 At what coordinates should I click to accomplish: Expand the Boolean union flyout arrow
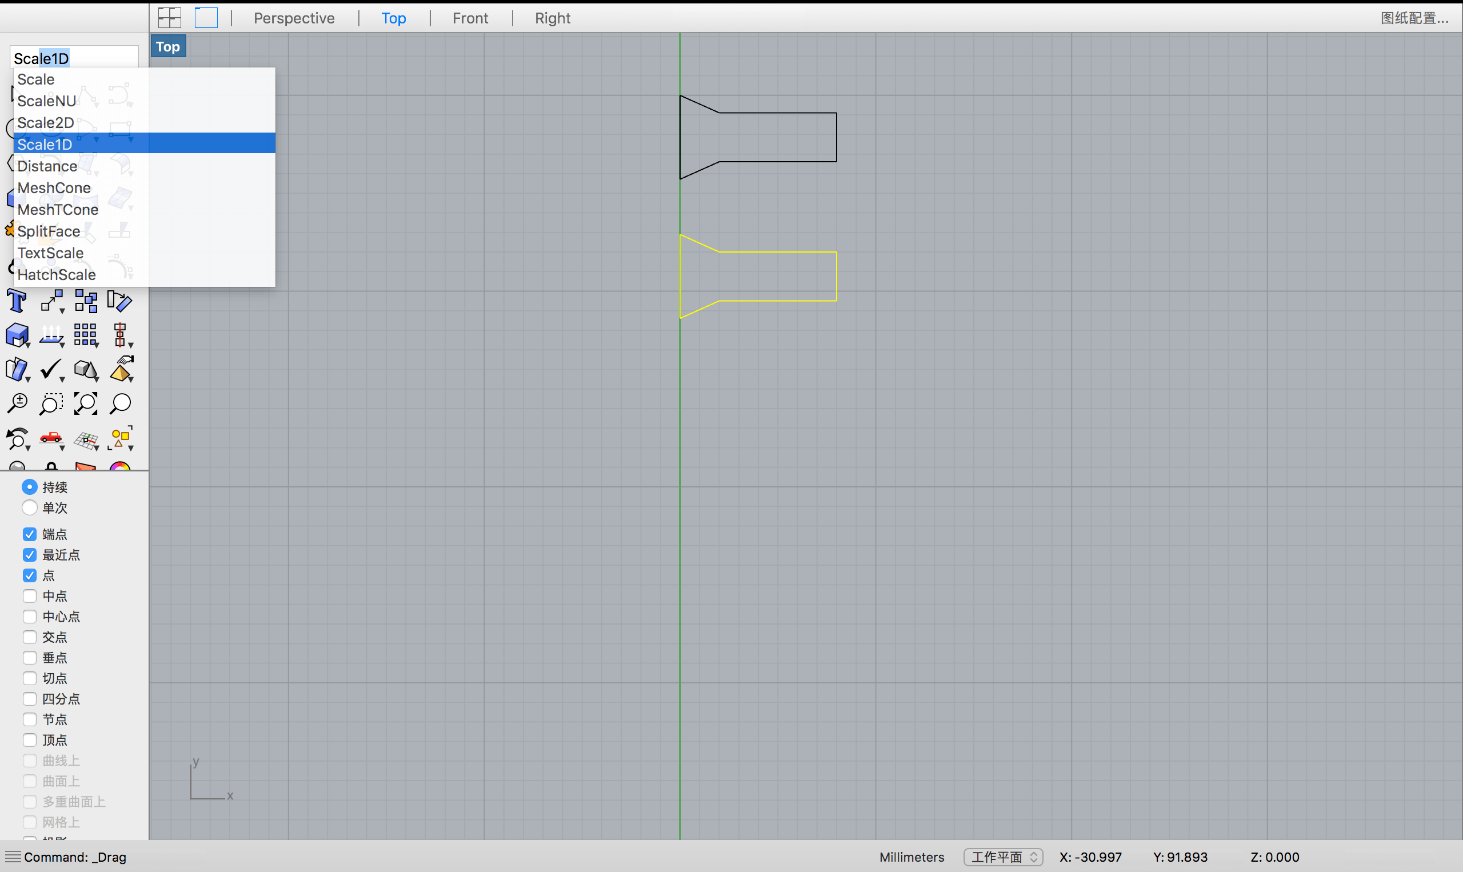(27, 345)
